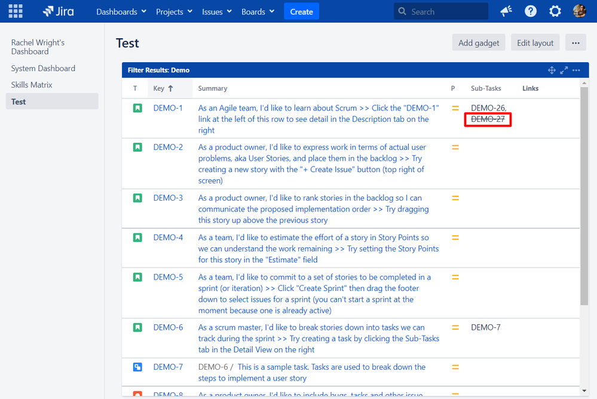Screen dimensions: 597x399
Task: Open the summary about learning Scrum
Action: [x=319, y=119]
